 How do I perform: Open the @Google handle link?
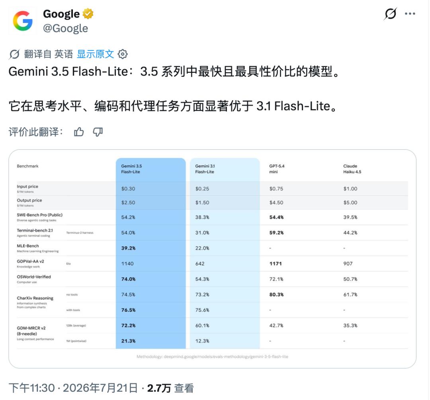click(66, 28)
